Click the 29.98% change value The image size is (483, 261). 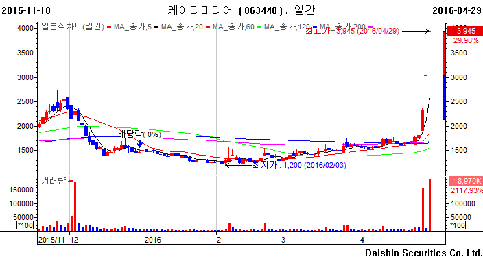click(466, 40)
